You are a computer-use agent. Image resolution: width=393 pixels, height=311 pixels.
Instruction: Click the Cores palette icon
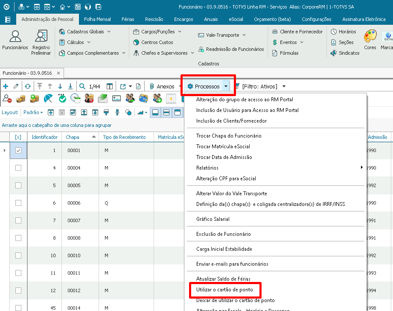point(370,40)
